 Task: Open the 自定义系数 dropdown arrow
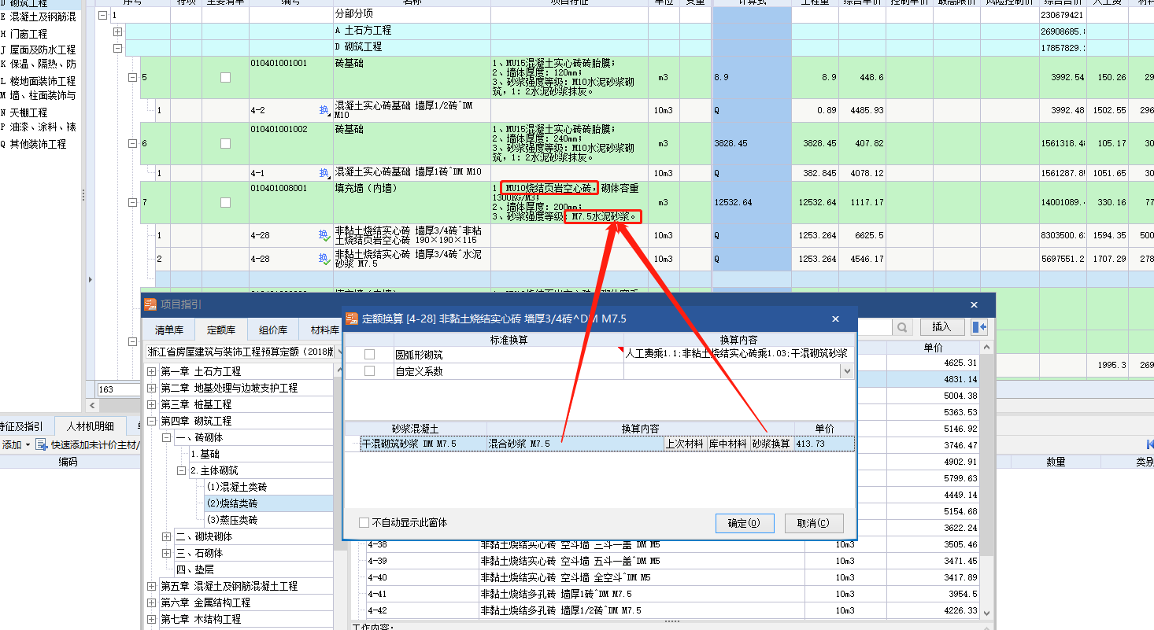tap(847, 371)
